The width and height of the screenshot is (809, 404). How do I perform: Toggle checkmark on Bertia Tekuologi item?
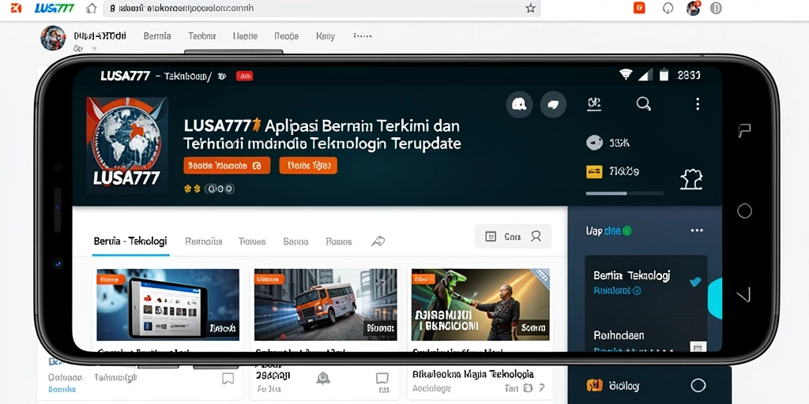point(695,282)
